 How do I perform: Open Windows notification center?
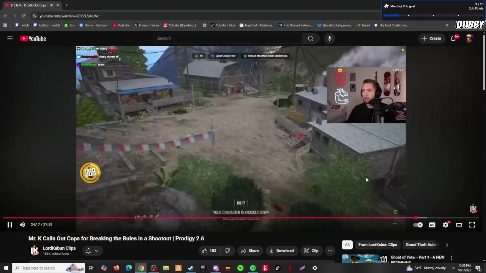(479, 268)
